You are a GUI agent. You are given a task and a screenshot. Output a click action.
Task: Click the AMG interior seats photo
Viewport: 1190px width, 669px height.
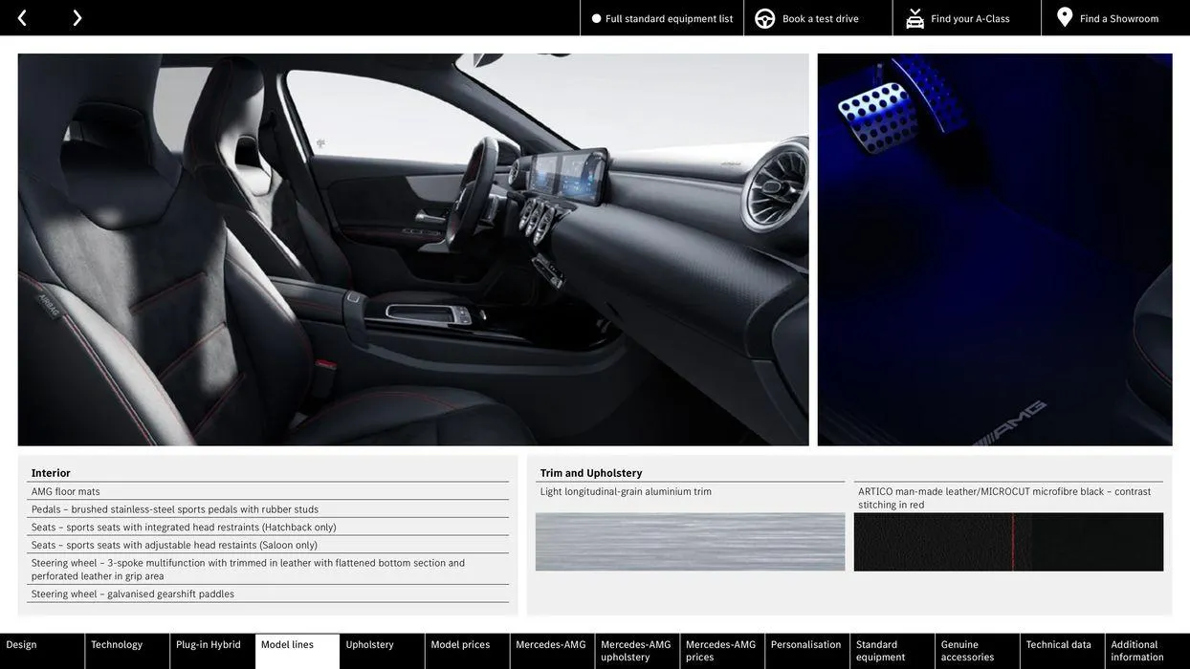click(x=413, y=249)
